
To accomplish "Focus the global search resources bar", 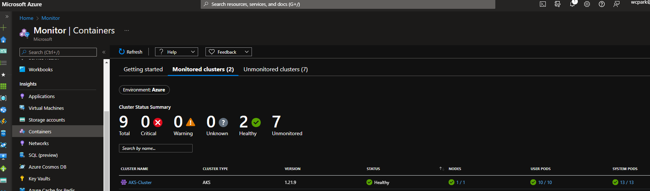I will pyautogui.click(x=348, y=4).
